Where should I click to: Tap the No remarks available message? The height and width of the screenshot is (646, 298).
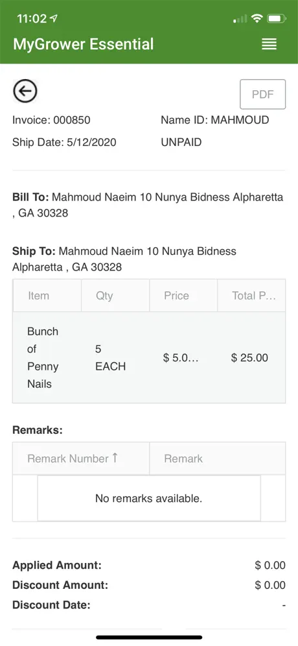pyautogui.click(x=148, y=499)
